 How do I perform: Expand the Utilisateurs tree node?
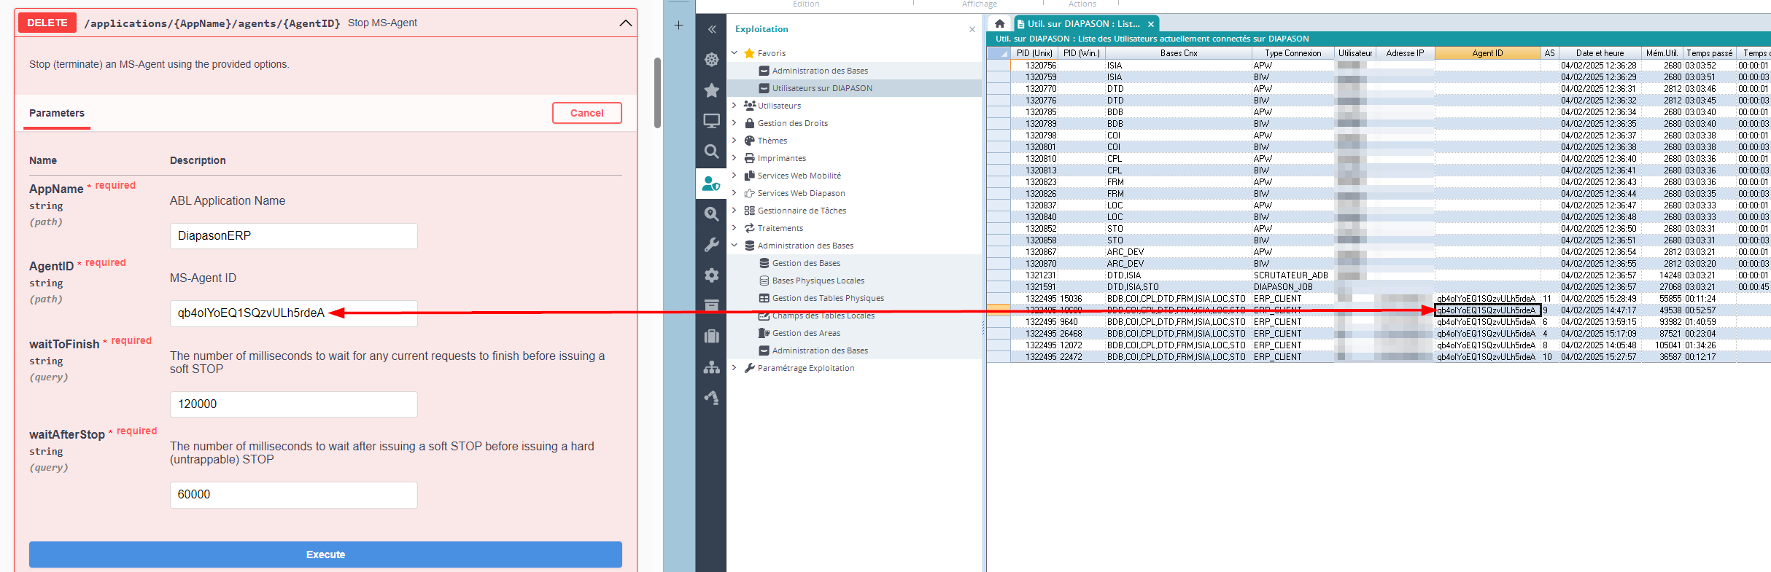735,106
